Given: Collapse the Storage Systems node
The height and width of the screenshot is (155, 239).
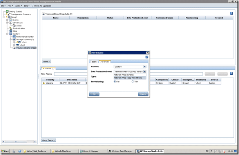Looking at the screenshot, I should coord(11,40).
